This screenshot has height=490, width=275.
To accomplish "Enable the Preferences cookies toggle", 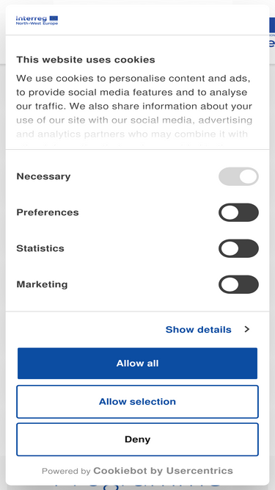I will tap(238, 212).
